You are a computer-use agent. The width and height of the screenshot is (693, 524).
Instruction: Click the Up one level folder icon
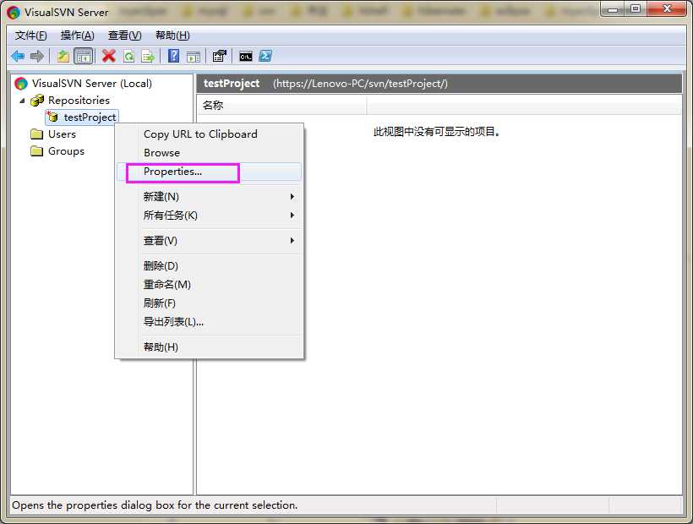tap(63, 56)
